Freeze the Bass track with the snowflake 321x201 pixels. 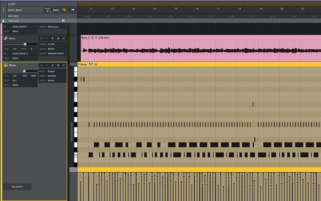coord(64,38)
